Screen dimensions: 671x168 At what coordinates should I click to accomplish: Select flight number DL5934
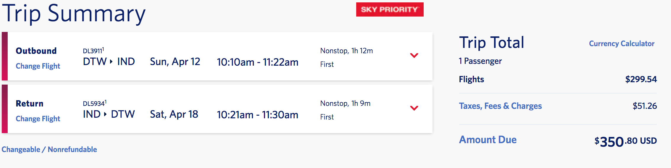coord(94,104)
